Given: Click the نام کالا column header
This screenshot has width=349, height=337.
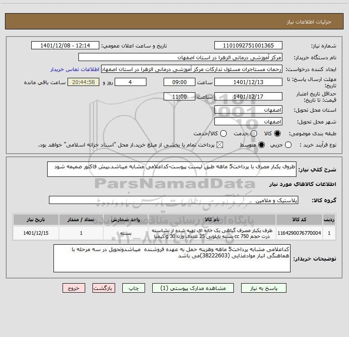Looking at the screenshot, I should pos(212,219).
